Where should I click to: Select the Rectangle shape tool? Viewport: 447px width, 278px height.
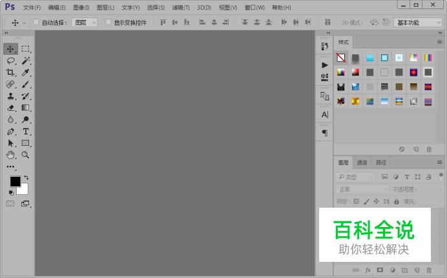click(26, 143)
